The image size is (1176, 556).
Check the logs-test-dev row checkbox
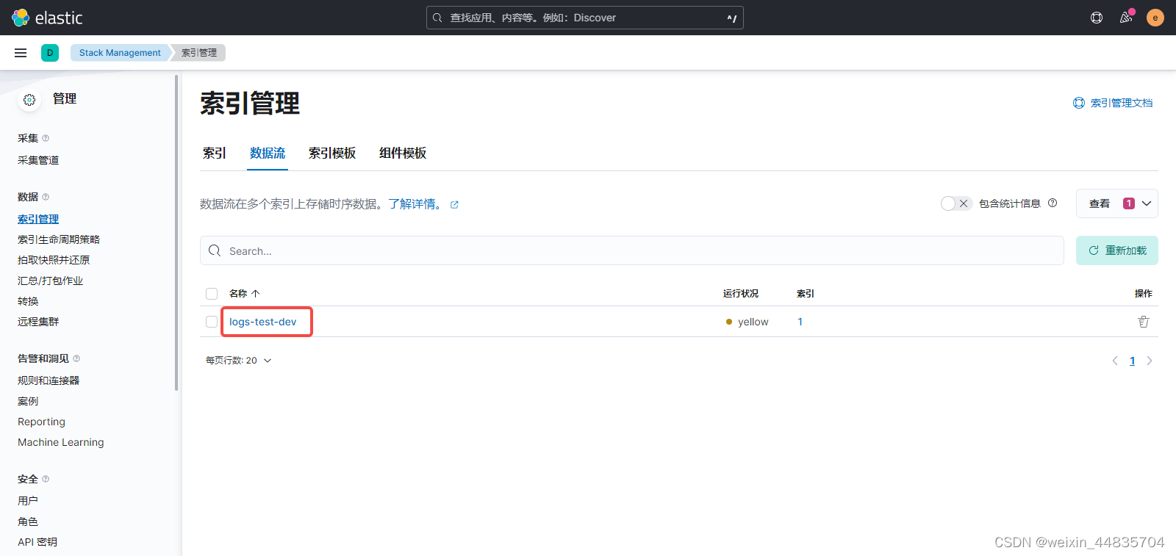coord(212,322)
